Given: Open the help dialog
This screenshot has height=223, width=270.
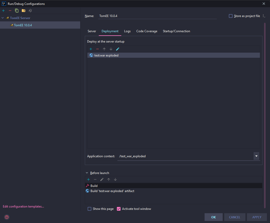Looking at the screenshot, I should pos(6,217).
